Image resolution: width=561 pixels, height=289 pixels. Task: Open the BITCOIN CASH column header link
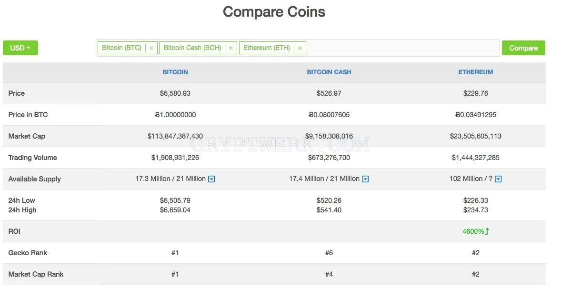(x=329, y=72)
